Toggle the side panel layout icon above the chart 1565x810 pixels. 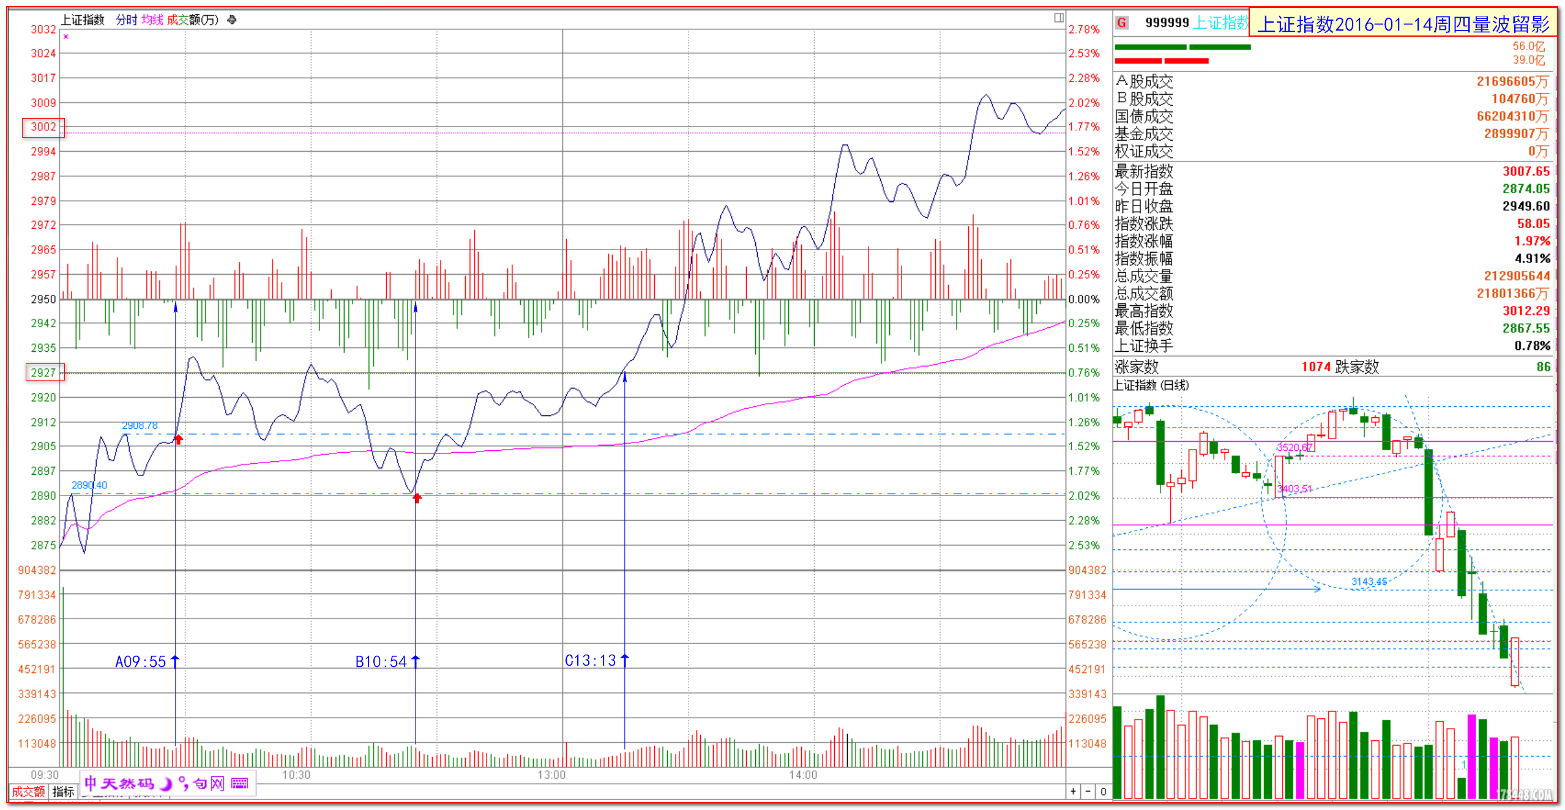pos(1058,18)
